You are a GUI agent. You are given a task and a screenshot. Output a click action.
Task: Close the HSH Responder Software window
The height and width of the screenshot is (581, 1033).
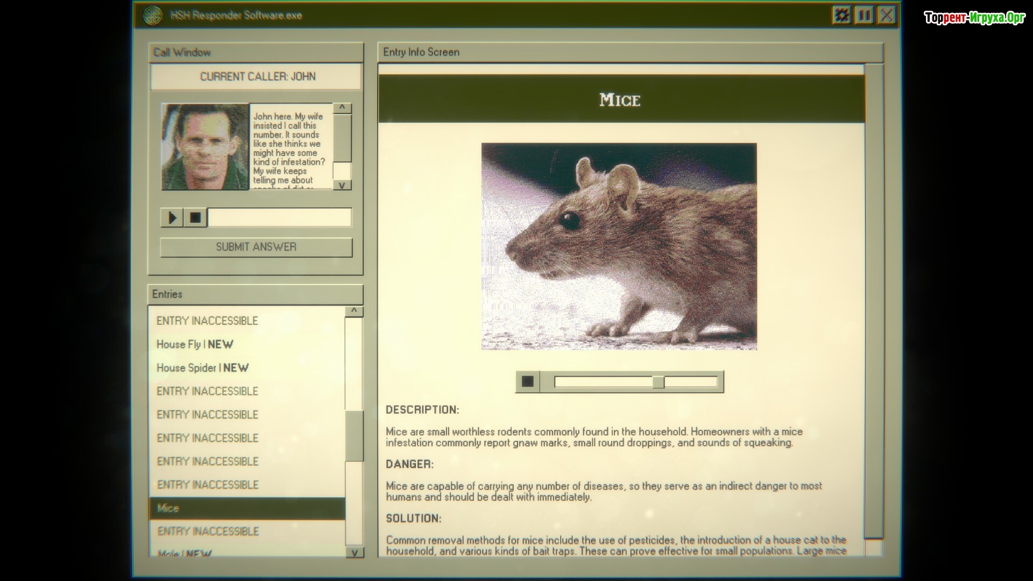(x=886, y=15)
